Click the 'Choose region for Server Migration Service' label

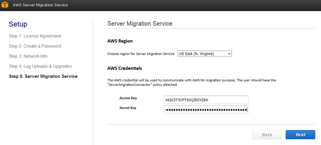coord(141,54)
